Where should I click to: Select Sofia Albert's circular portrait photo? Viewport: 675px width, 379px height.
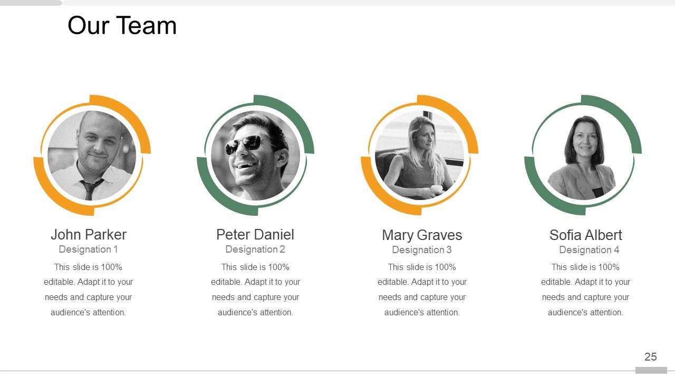point(583,155)
